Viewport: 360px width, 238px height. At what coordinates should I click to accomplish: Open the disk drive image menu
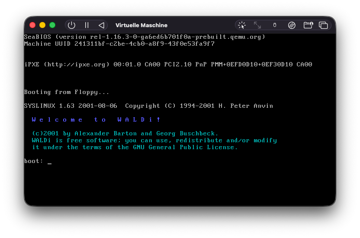[x=292, y=25]
